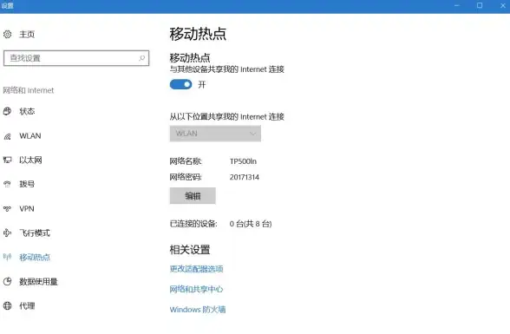Open the 状态 section
Screen dimensions: 510x334
point(27,112)
